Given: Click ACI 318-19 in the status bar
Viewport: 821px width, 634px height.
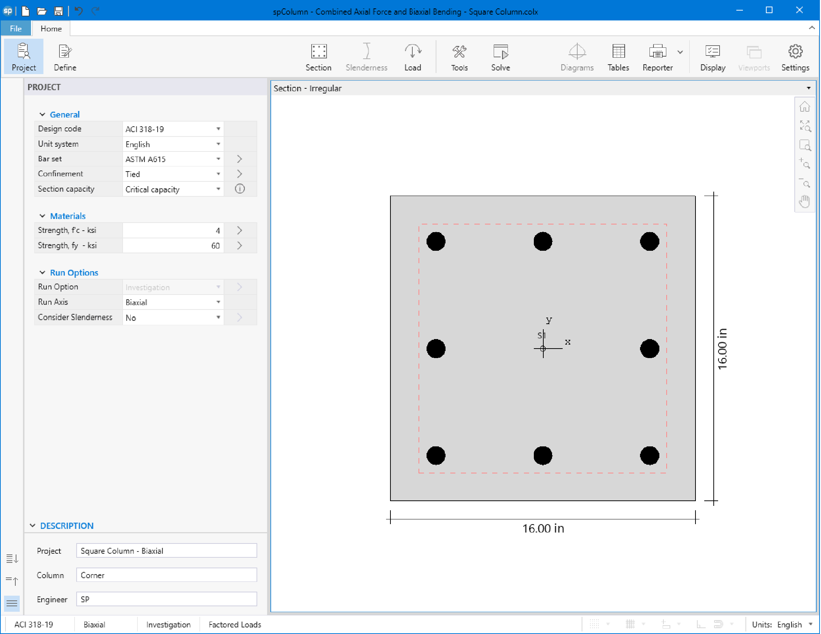Looking at the screenshot, I should coord(34,625).
